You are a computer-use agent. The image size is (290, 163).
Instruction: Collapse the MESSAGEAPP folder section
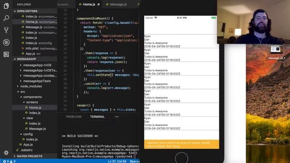(x=34, y=59)
